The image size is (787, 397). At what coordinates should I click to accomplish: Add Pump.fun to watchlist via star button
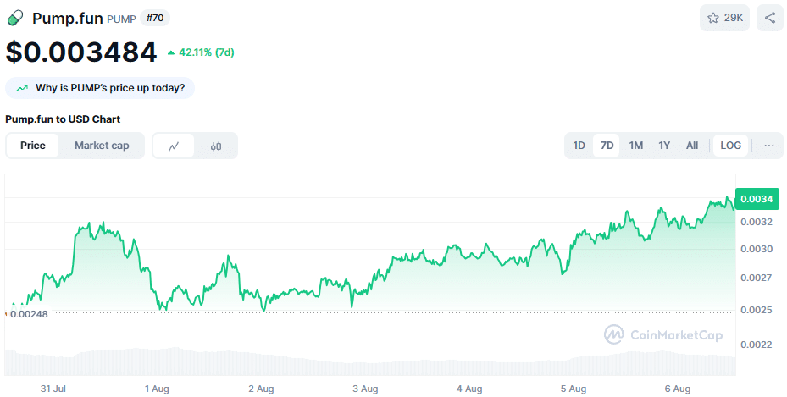724,18
